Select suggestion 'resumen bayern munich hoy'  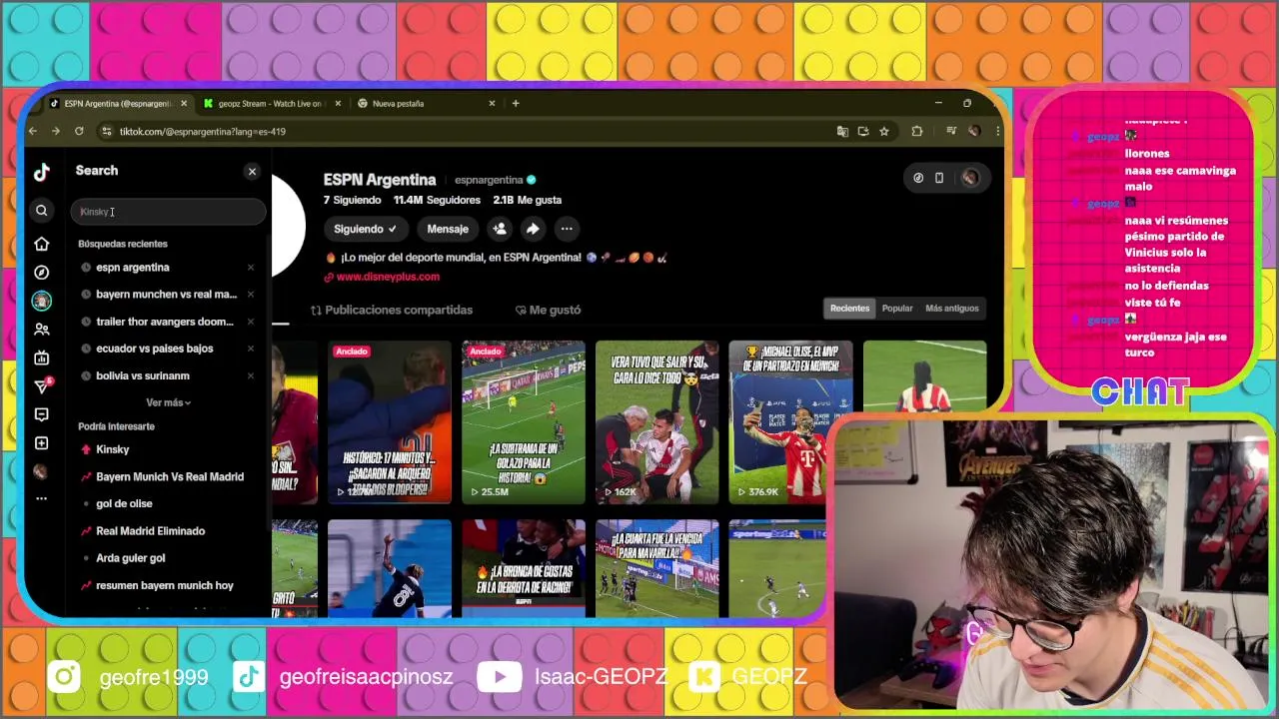coord(164,585)
